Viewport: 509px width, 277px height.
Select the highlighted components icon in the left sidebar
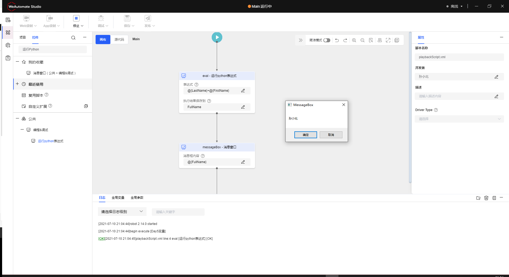[8, 33]
